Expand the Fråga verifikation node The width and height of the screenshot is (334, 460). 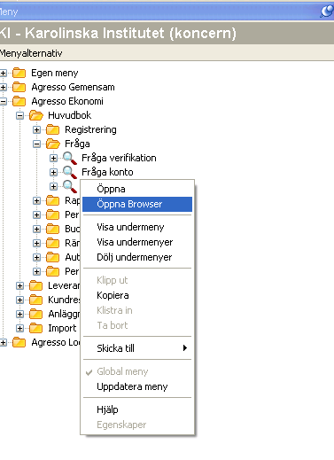click(x=53, y=158)
